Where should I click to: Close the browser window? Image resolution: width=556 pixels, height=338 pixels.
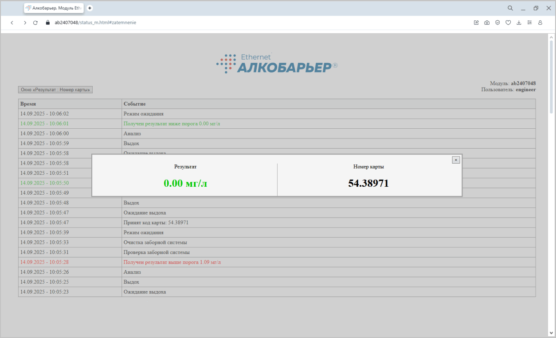click(x=548, y=8)
